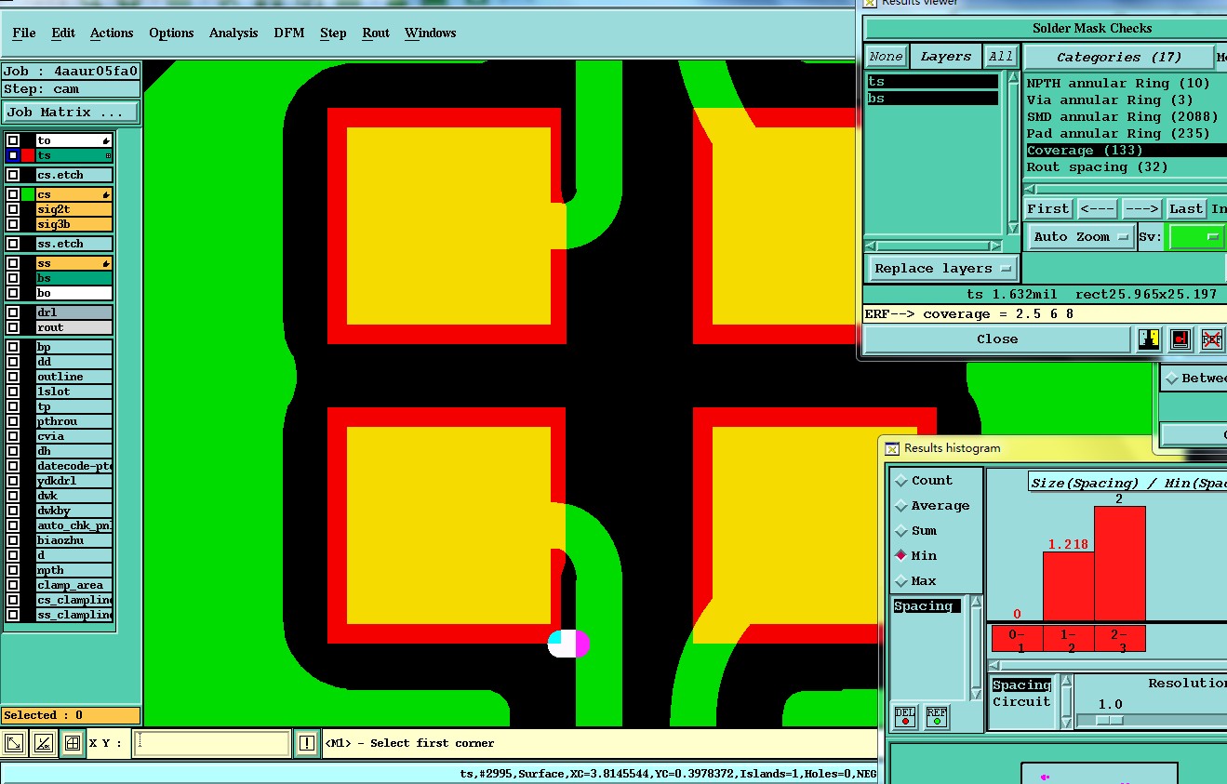The image size is (1227, 784).
Task: Open the Replace layers dropdown
Action: [942, 269]
